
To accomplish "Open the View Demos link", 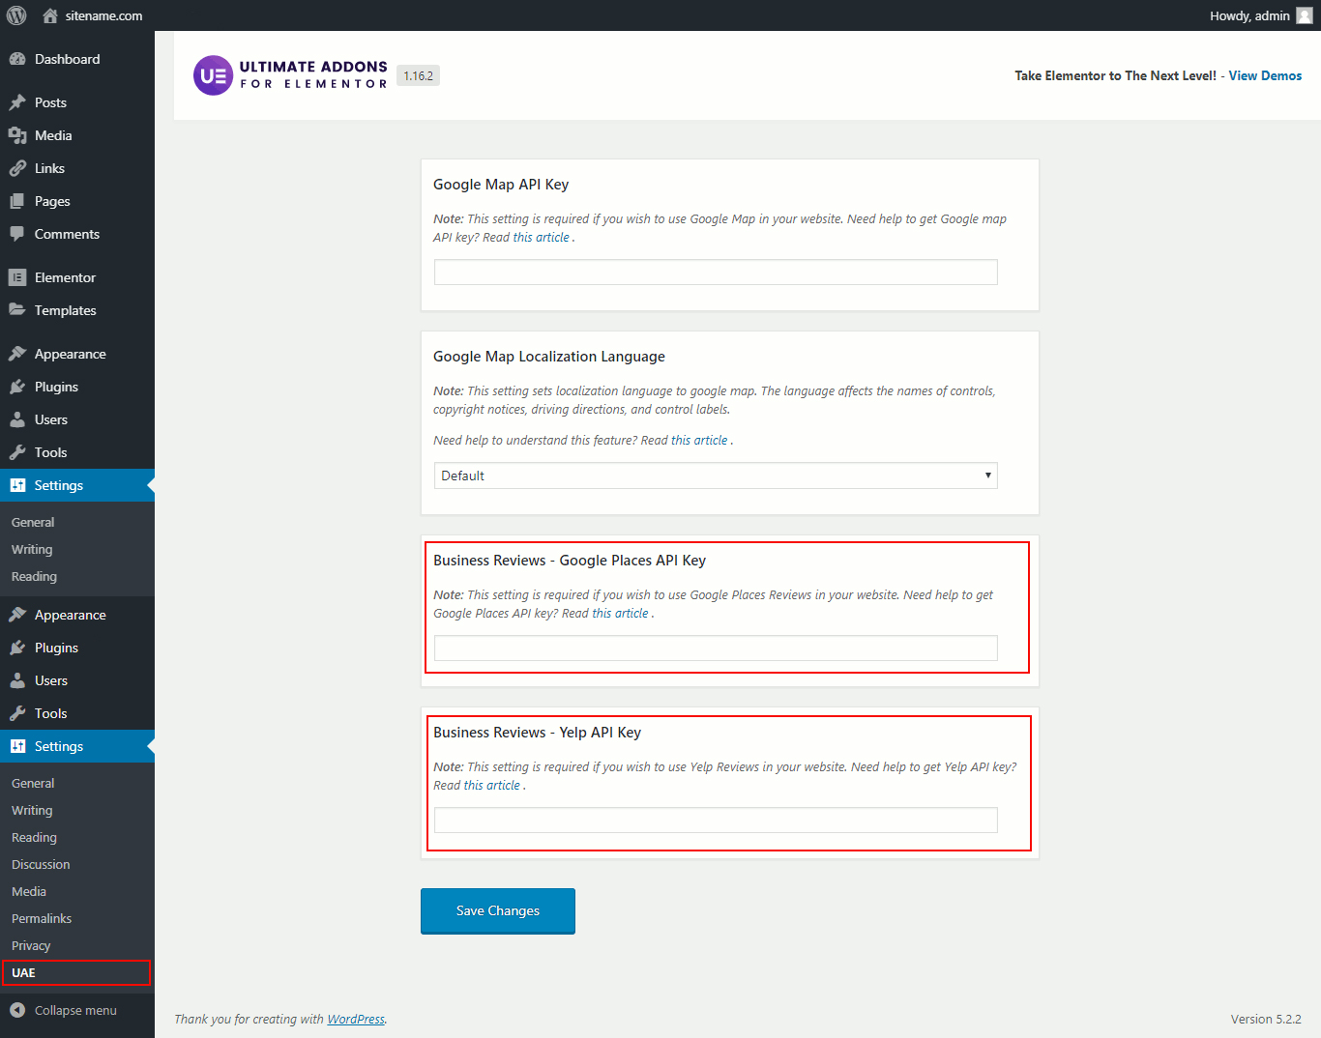I will tap(1265, 75).
